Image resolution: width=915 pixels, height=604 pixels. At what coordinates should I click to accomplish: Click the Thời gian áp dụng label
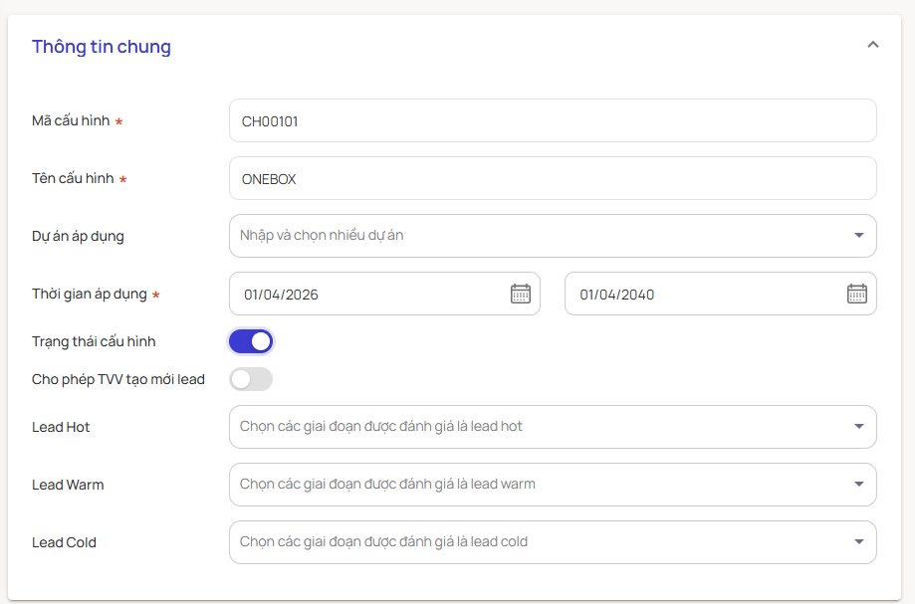coord(90,294)
